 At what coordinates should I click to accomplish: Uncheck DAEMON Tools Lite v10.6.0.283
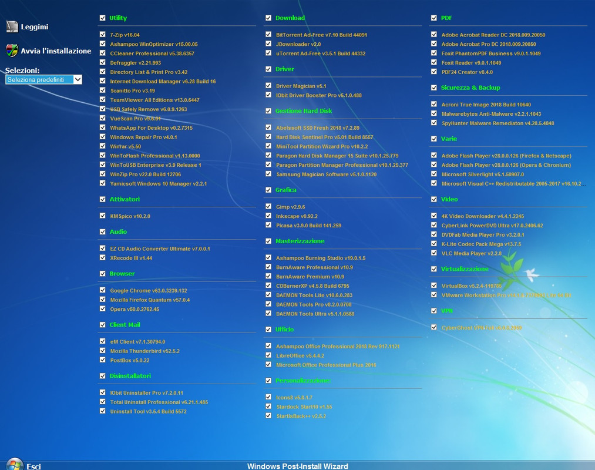pos(268,294)
